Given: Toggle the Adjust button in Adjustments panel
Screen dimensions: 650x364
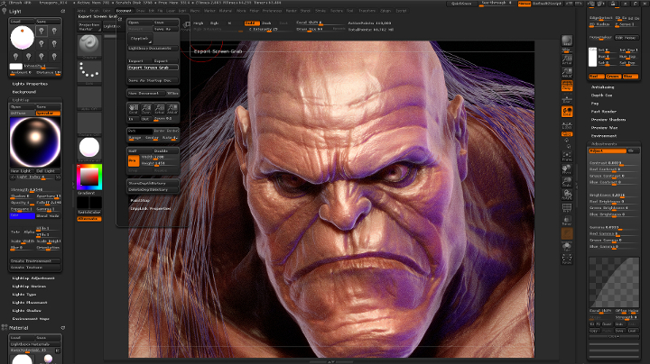Looking at the screenshot, I should (608, 151).
